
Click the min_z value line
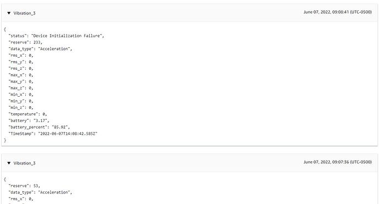coord(21,108)
